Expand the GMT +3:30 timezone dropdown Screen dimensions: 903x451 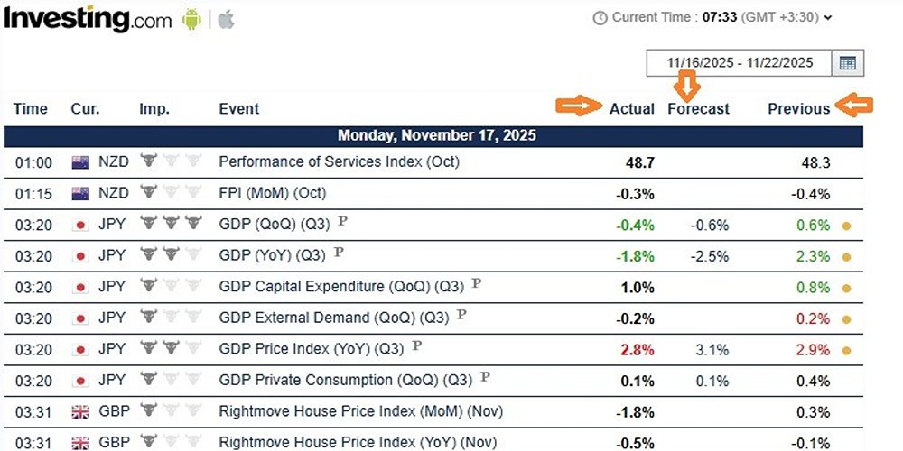(828, 17)
